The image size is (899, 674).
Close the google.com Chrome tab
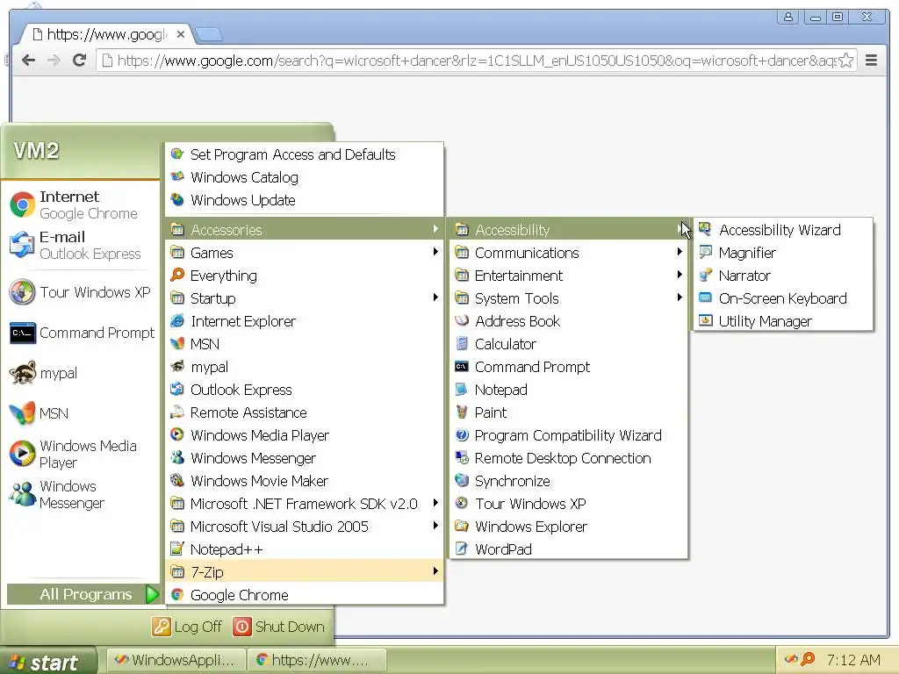pos(181,34)
